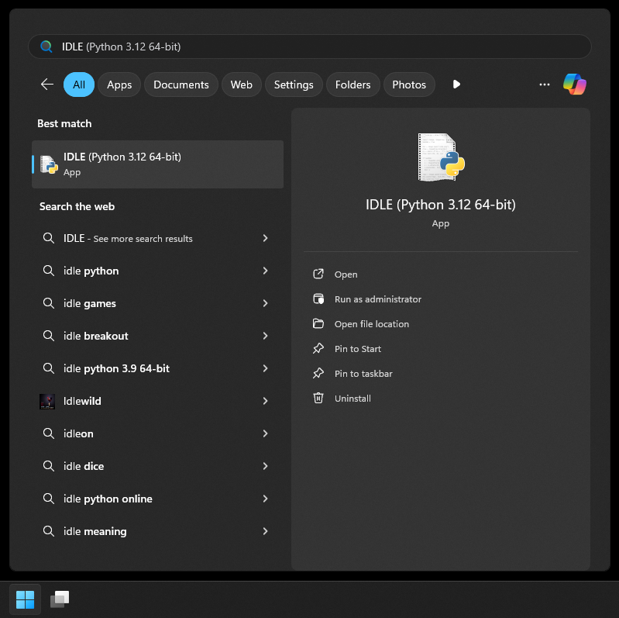Switch to the Settings filter tab
Viewport: 619px width, 618px height.
point(294,85)
